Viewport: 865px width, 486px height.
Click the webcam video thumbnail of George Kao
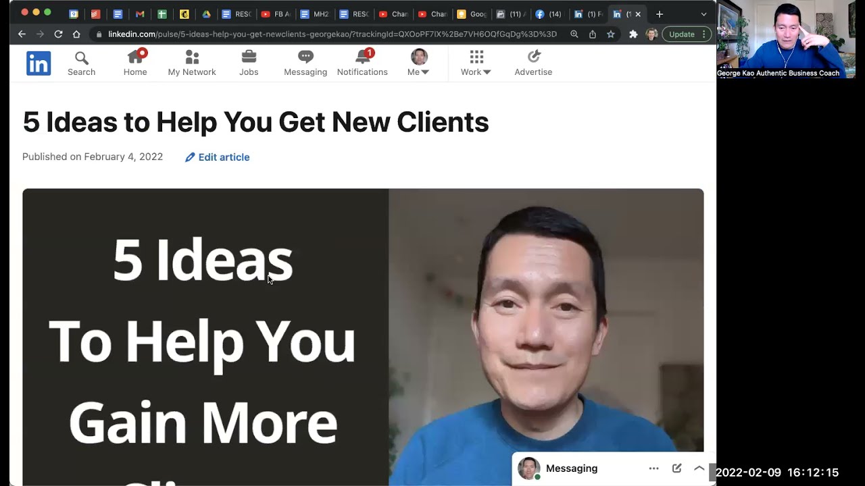click(x=786, y=39)
